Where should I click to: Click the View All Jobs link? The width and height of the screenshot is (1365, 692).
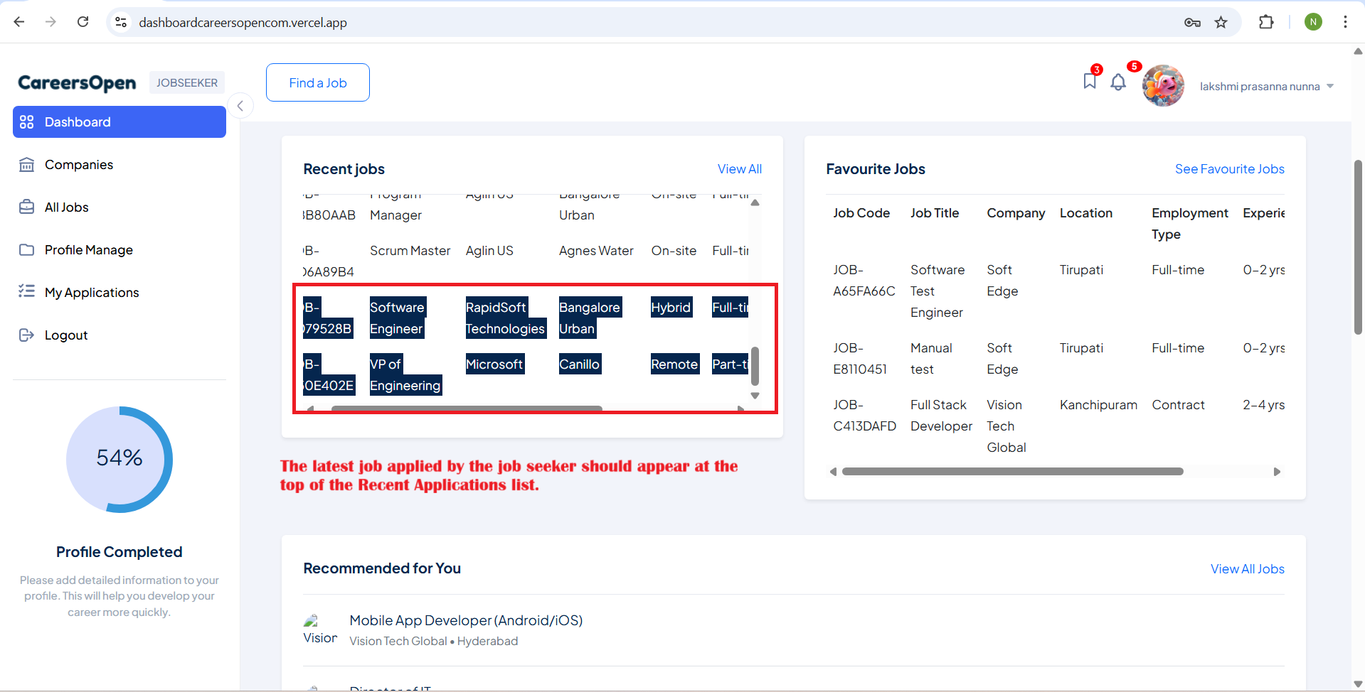(1247, 569)
